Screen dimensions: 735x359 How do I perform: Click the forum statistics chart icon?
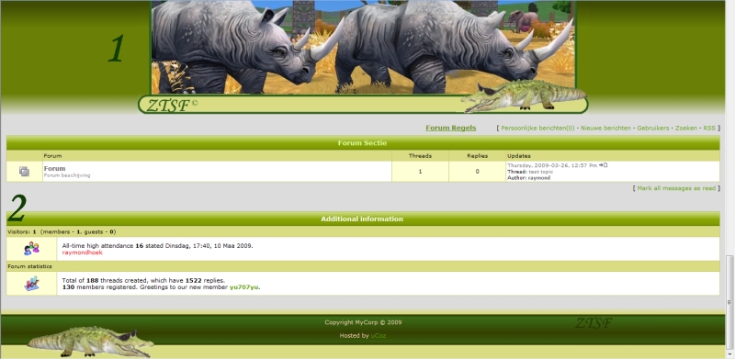[x=31, y=284]
